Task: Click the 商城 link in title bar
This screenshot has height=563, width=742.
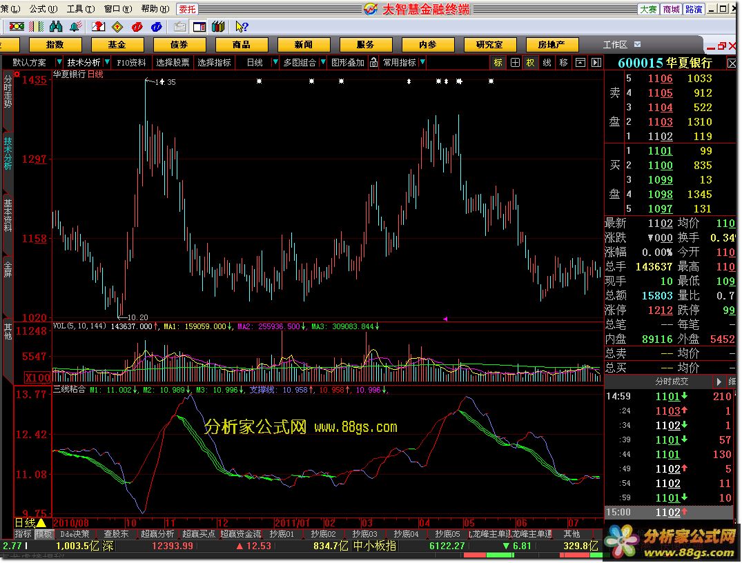Action: click(x=671, y=9)
